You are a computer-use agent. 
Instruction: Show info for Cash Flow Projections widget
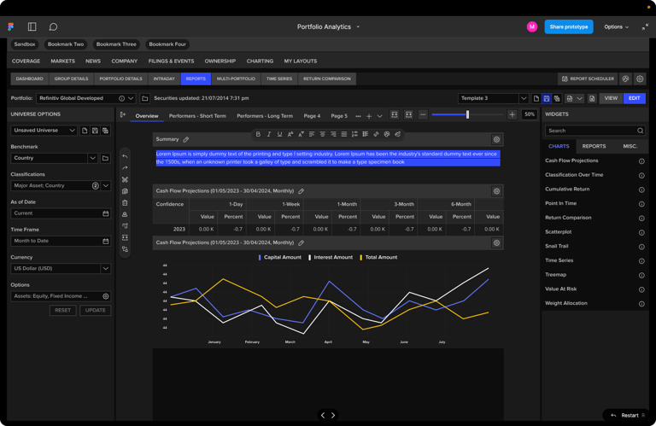point(641,160)
